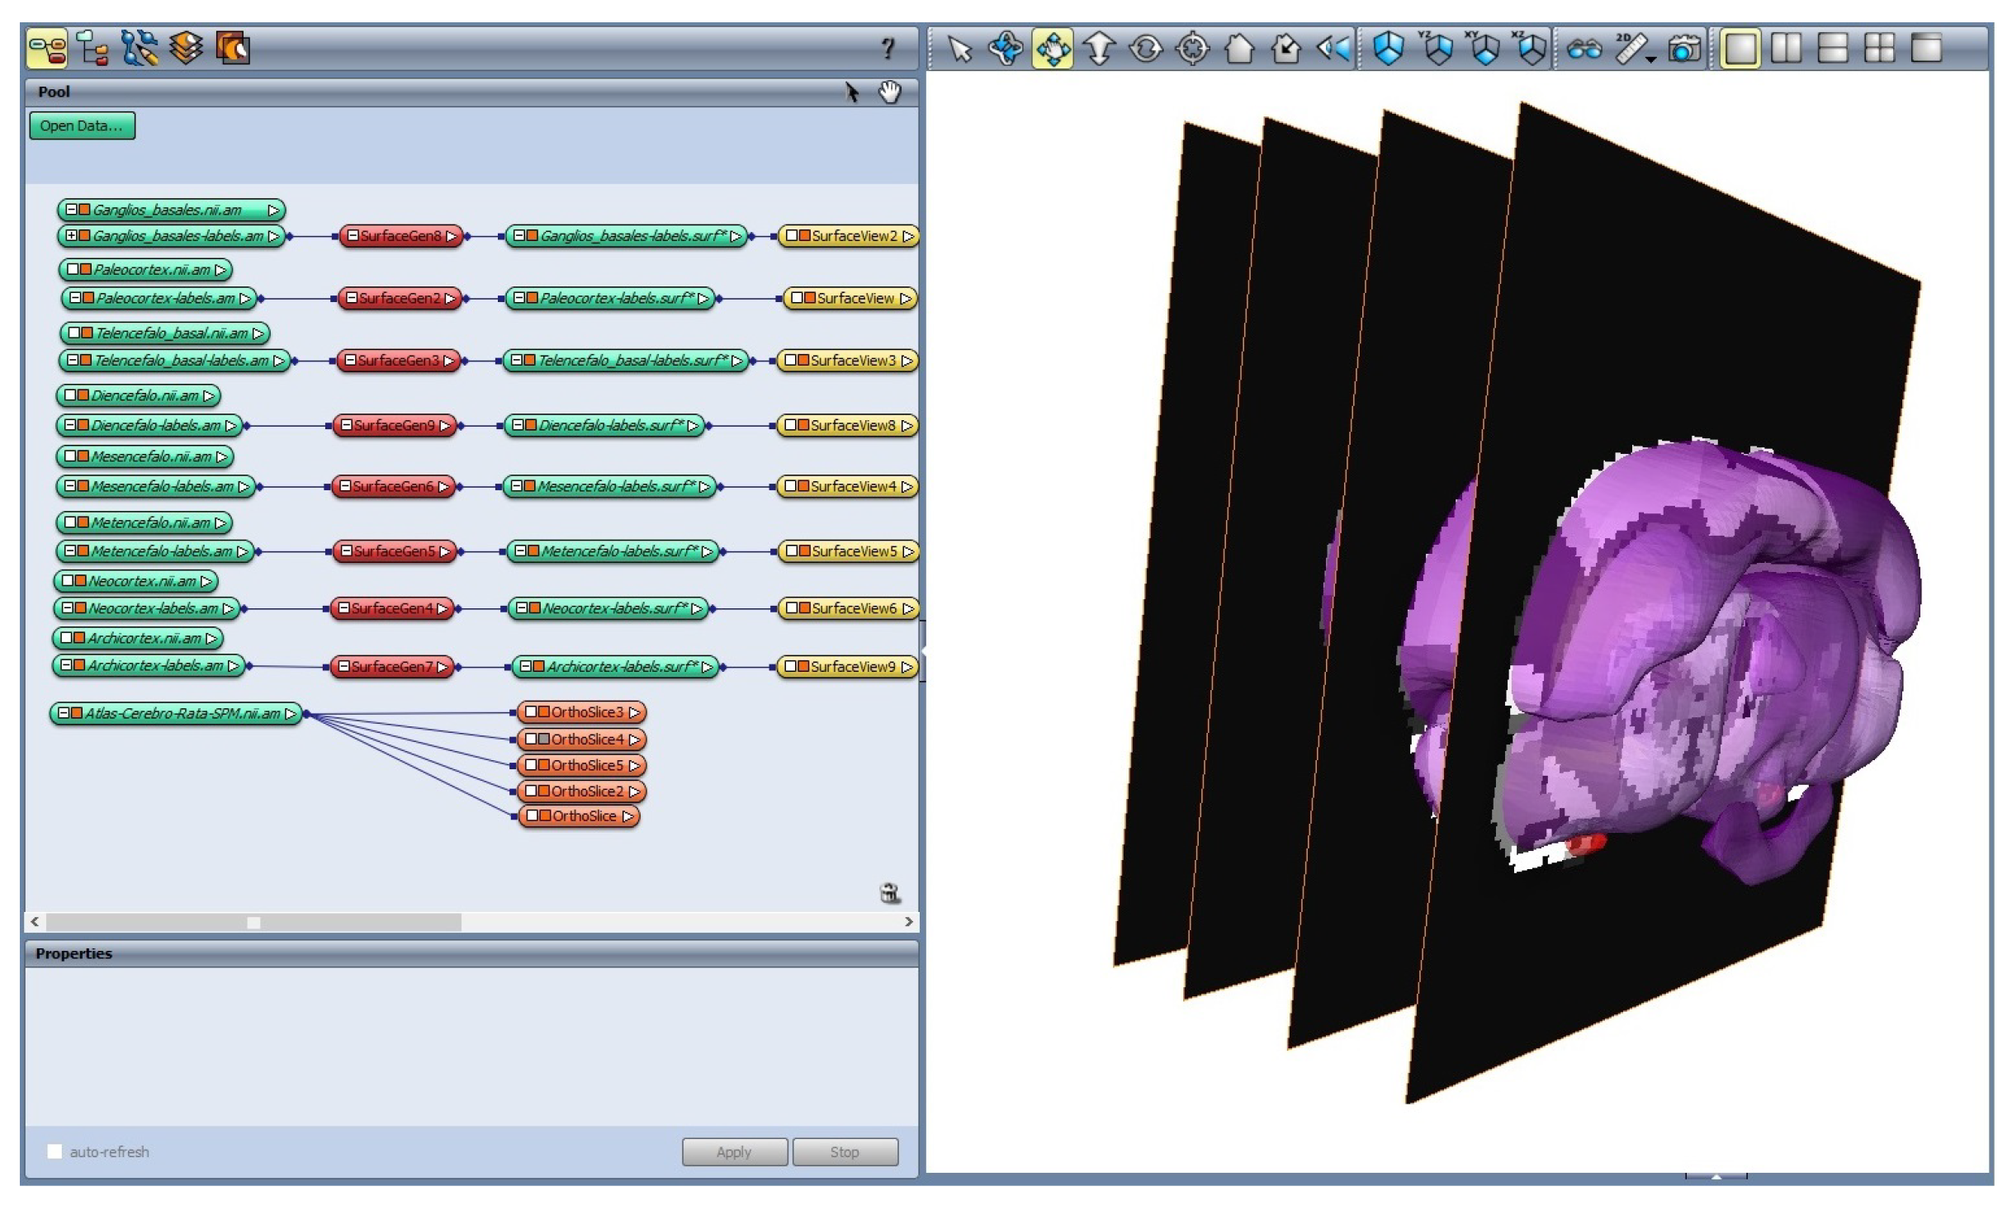Enable the auto-refresh checkbox
2012x1210 pixels.
54,1151
